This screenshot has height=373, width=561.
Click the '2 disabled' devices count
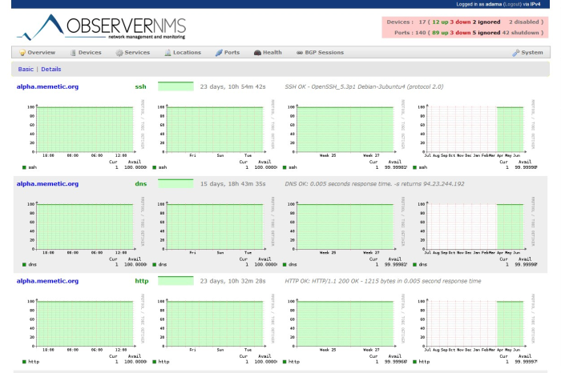[x=524, y=22]
